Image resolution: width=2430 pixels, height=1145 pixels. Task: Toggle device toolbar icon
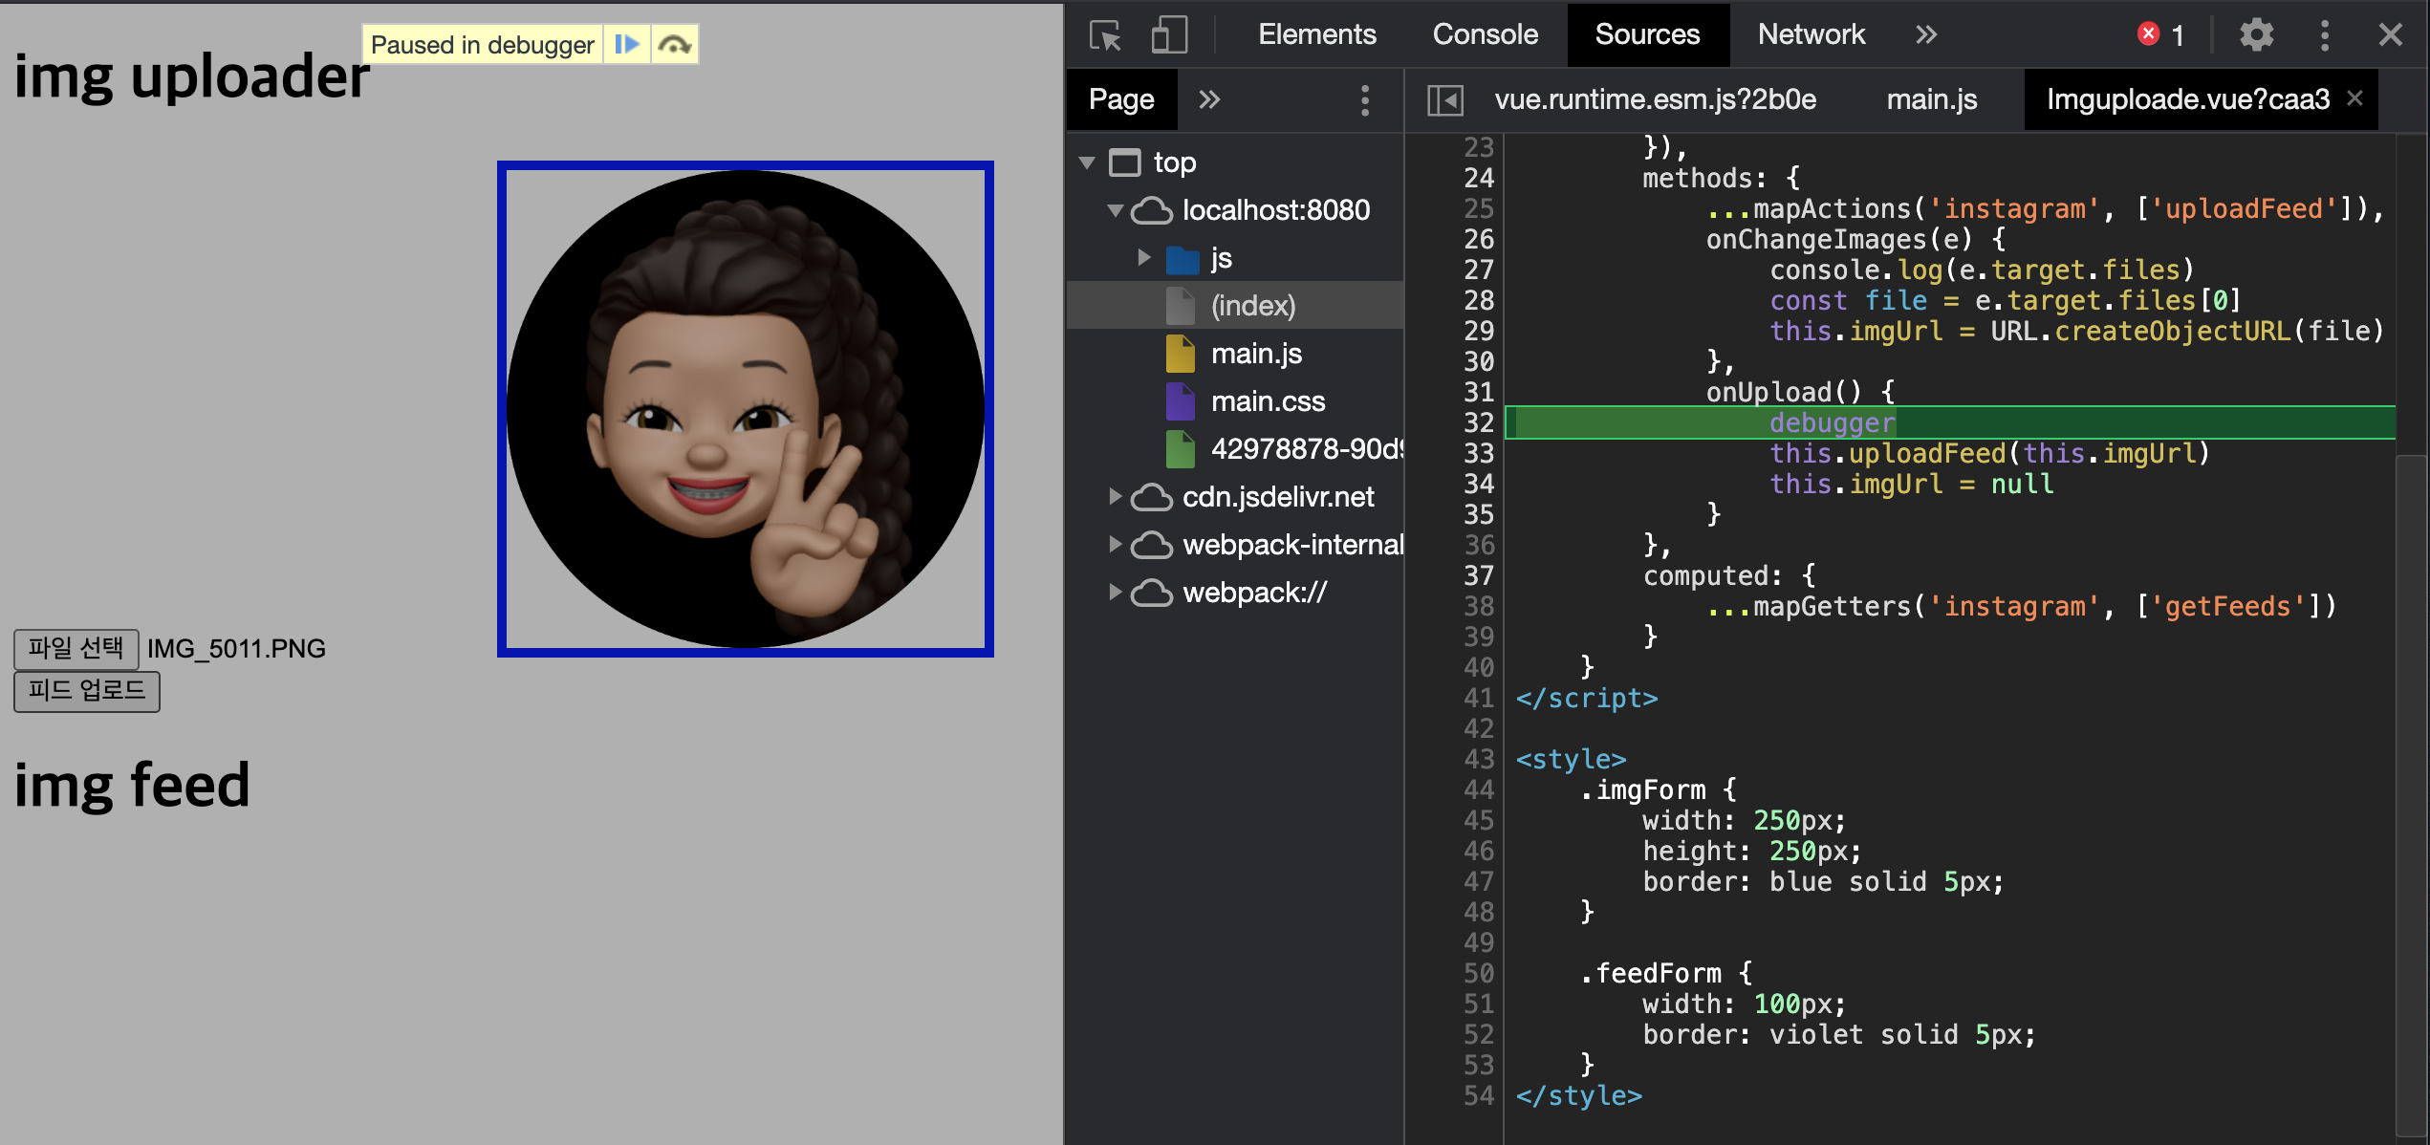click(x=1168, y=35)
